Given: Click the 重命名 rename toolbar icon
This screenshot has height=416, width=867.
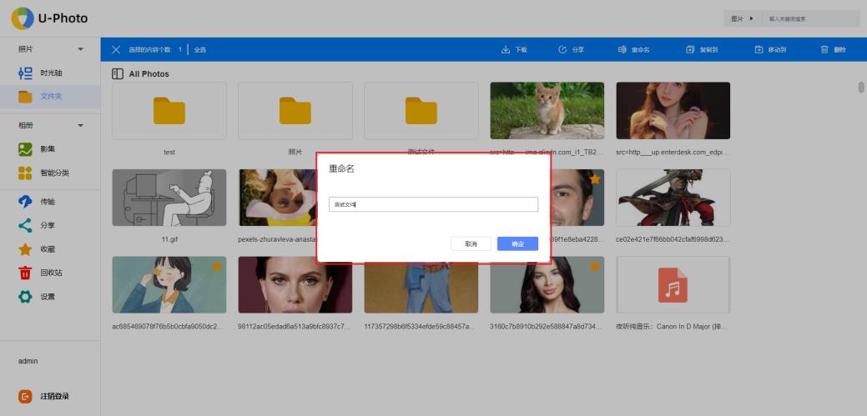Looking at the screenshot, I should coord(623,50).
